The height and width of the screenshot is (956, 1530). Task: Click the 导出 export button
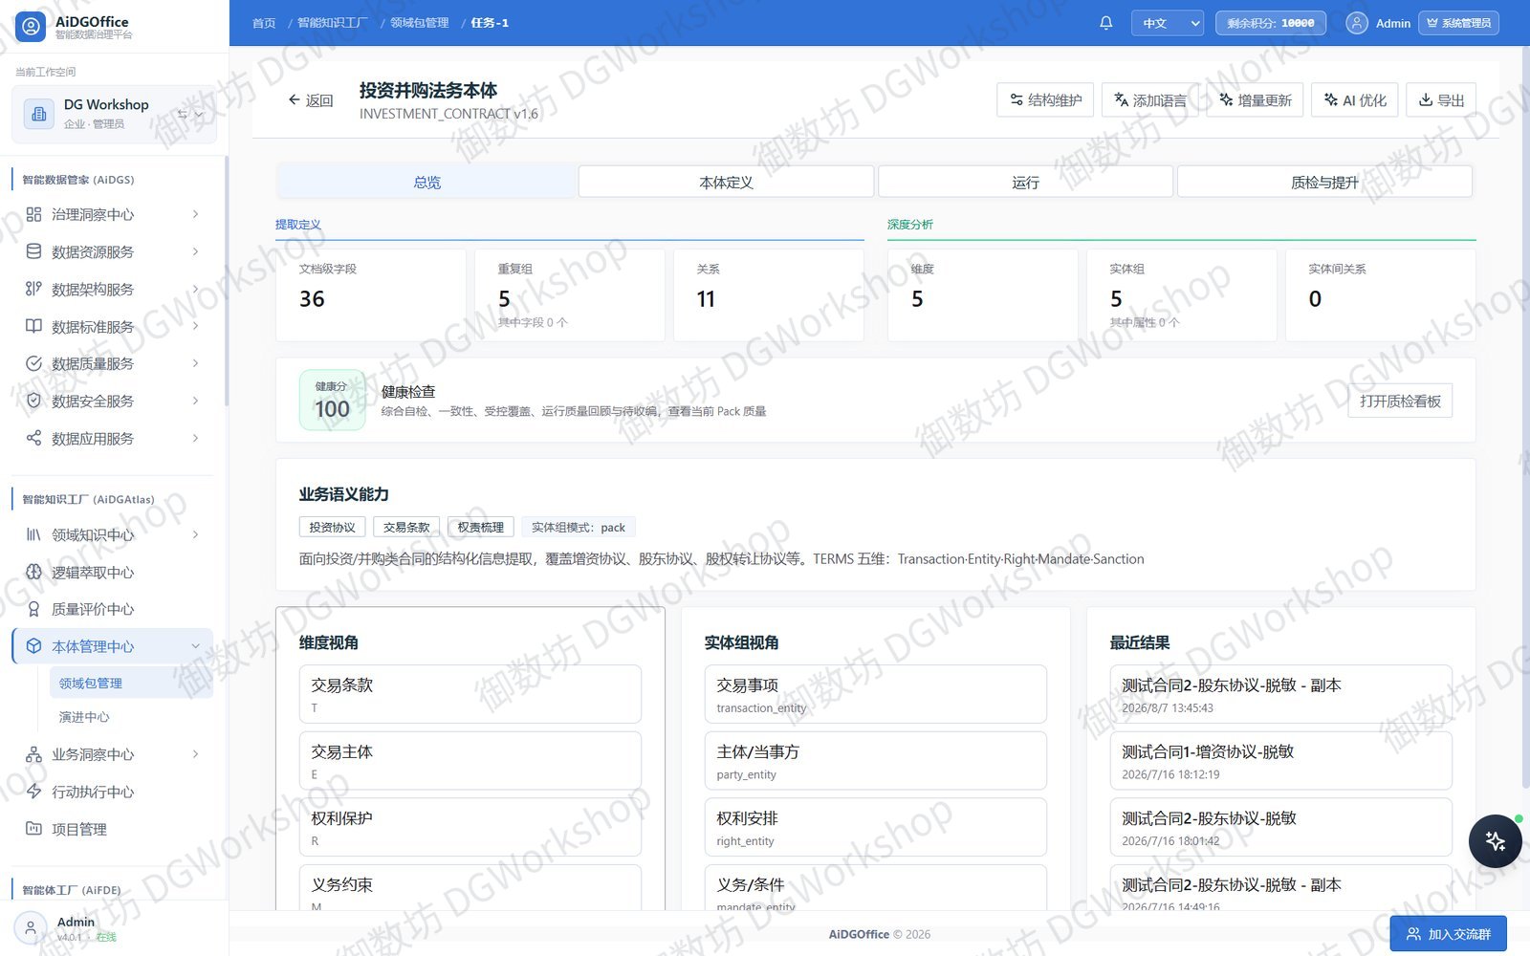point(1441,99)
